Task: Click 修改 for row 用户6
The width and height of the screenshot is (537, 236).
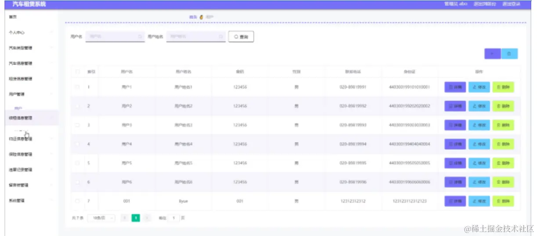Action: [x=479, y=182]
